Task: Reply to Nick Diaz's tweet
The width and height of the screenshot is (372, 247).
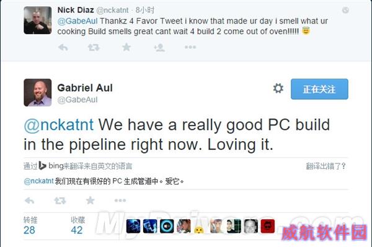Action: 63,48
